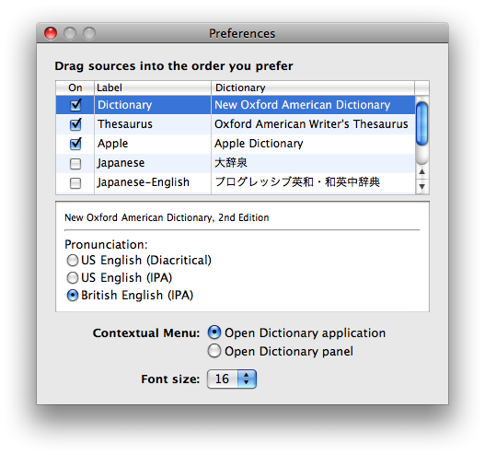Select the Thesaurus row label
The height and width of the screenshot is (455, 485).
pyautogui.click(x=125, y=124)
